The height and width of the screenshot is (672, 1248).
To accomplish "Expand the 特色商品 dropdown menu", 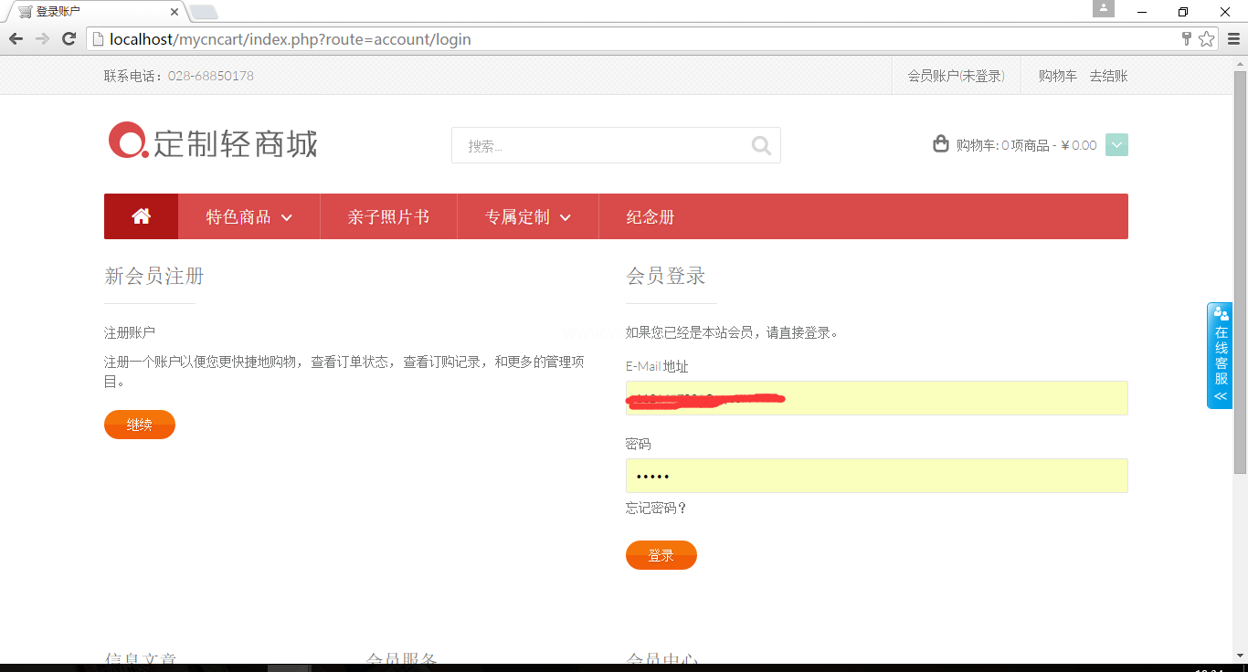I will 249,216.
